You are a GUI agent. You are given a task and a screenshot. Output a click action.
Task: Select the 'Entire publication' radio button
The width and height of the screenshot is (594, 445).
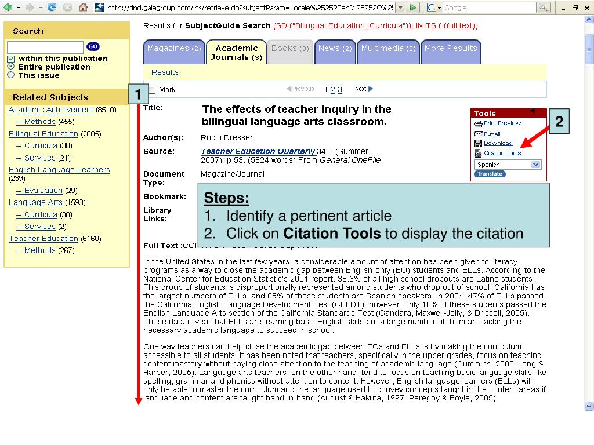click(x=10, y=67)
